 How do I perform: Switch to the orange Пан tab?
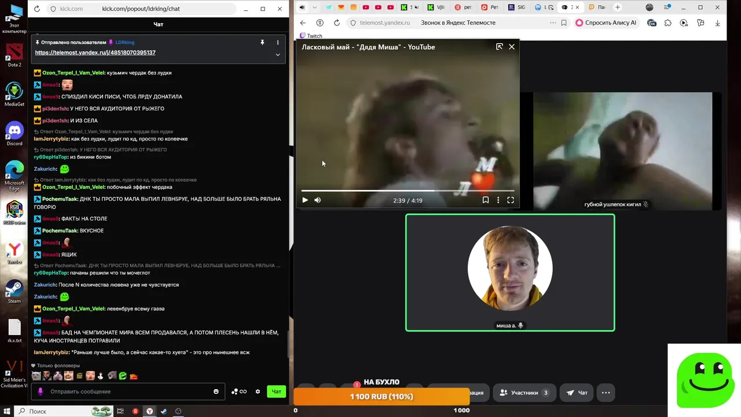tap(596, 8)
